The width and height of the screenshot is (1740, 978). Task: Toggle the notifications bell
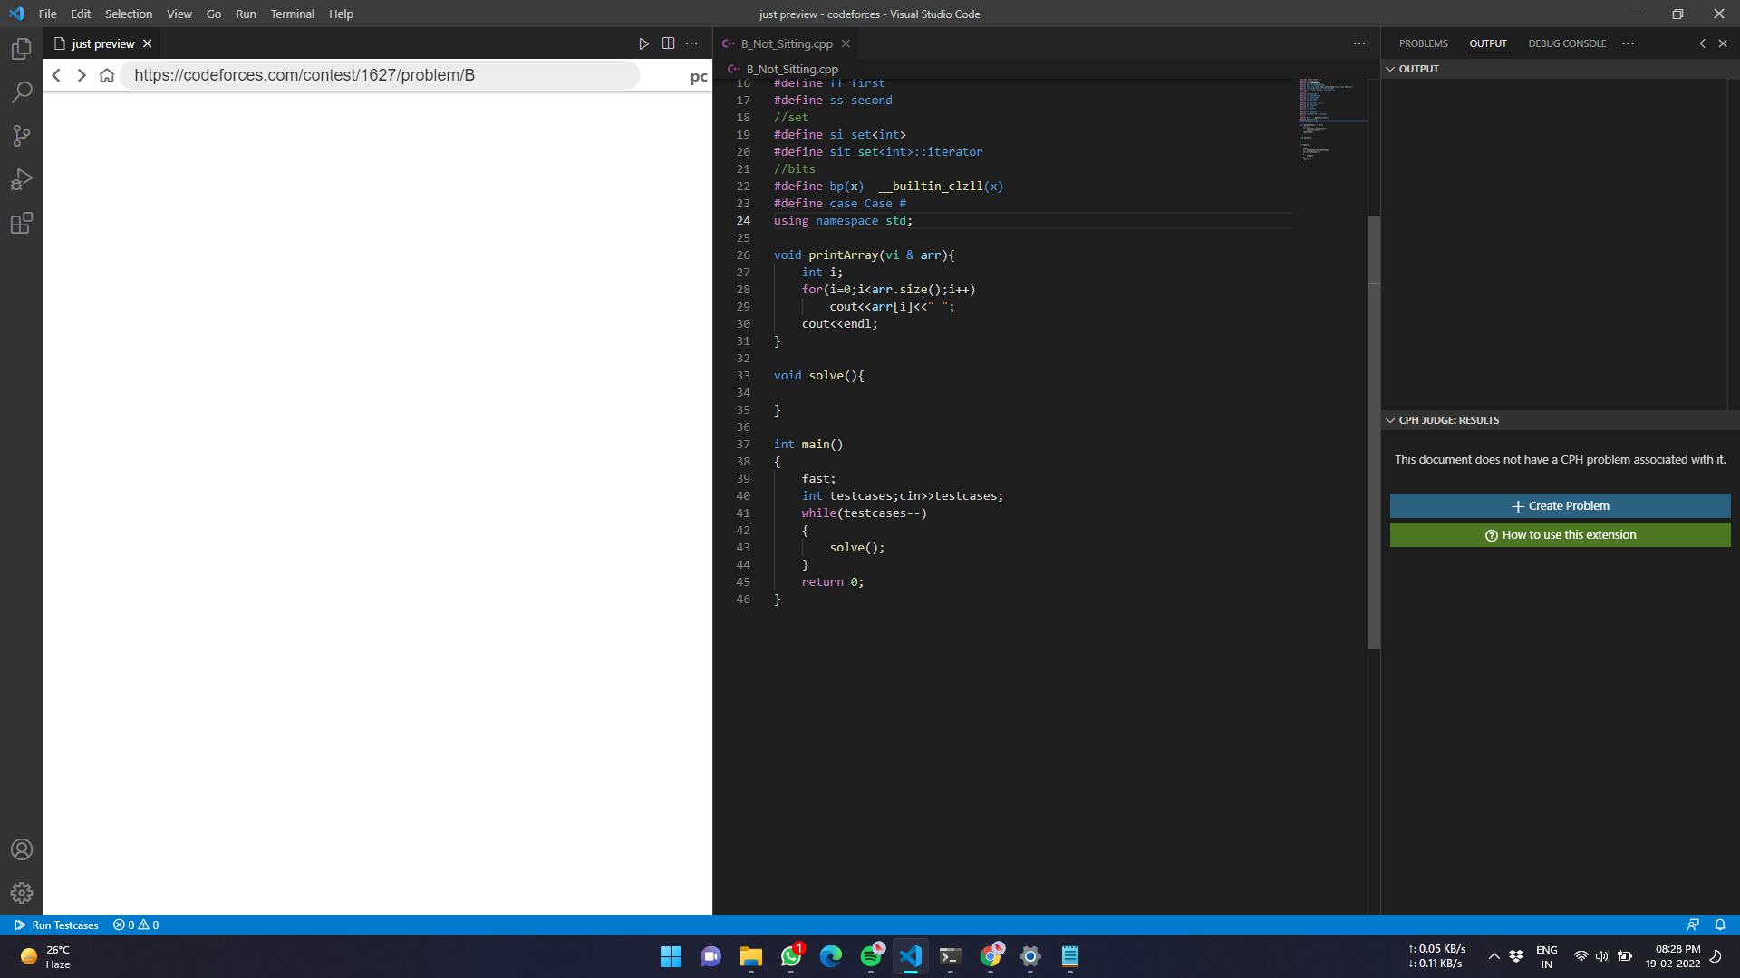point(1720,925)
